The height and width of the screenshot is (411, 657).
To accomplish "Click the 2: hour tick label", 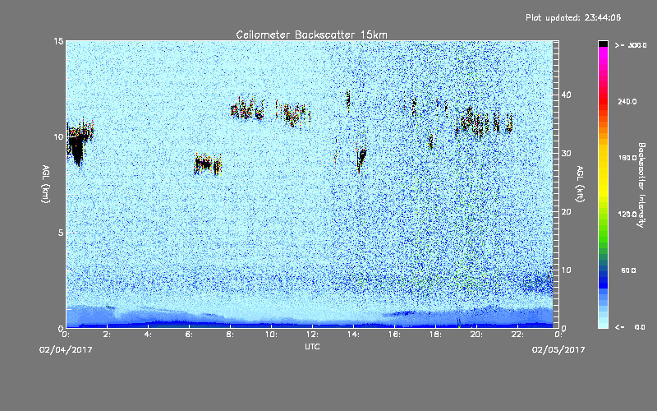I will [x=108, y=335].
